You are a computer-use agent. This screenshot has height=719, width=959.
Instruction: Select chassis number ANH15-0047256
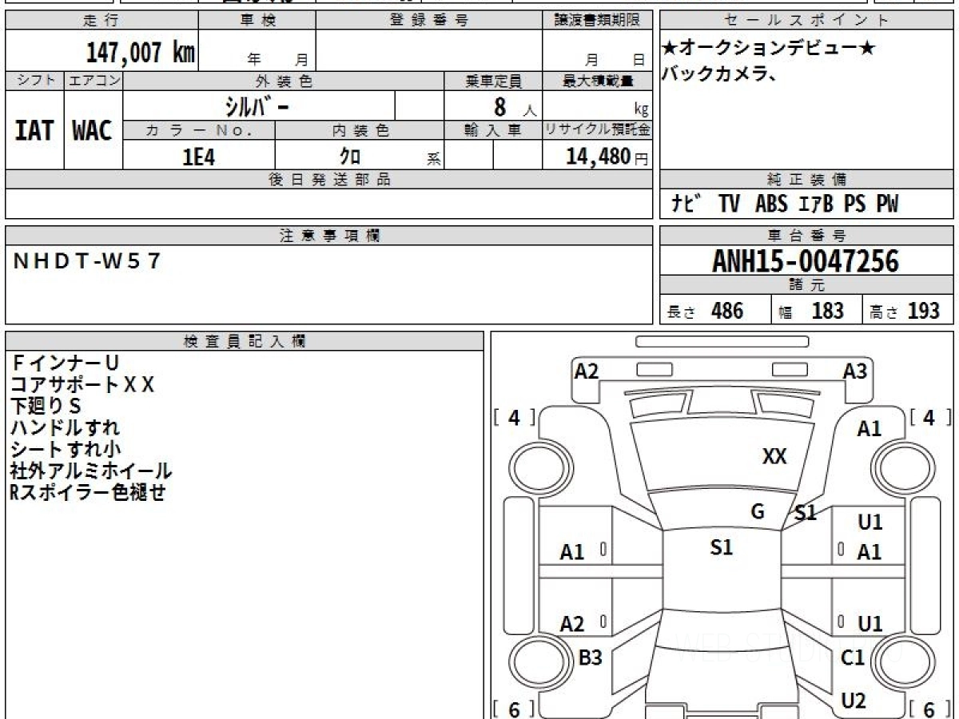tap(806, 260)
